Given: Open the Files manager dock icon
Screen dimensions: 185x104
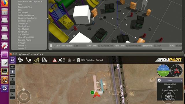Looking at the screenshot, I should [5, 12].
